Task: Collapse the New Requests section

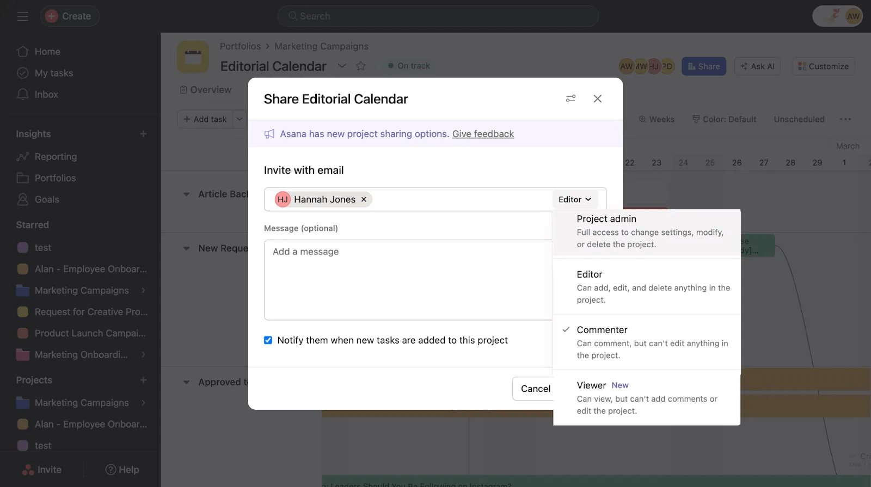Action: coord(186,248)
